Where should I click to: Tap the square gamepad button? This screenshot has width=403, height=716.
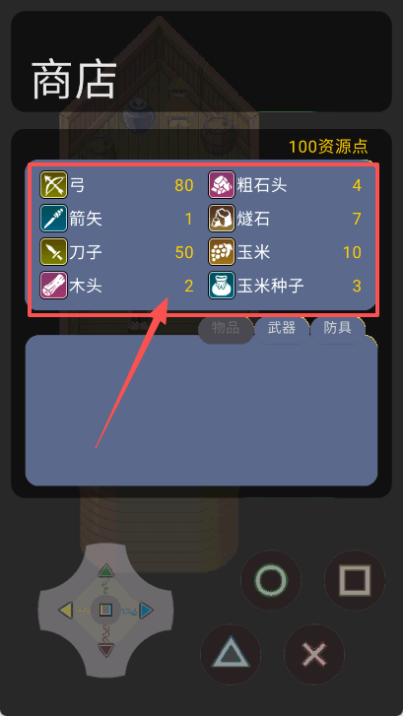coord(355,580)
